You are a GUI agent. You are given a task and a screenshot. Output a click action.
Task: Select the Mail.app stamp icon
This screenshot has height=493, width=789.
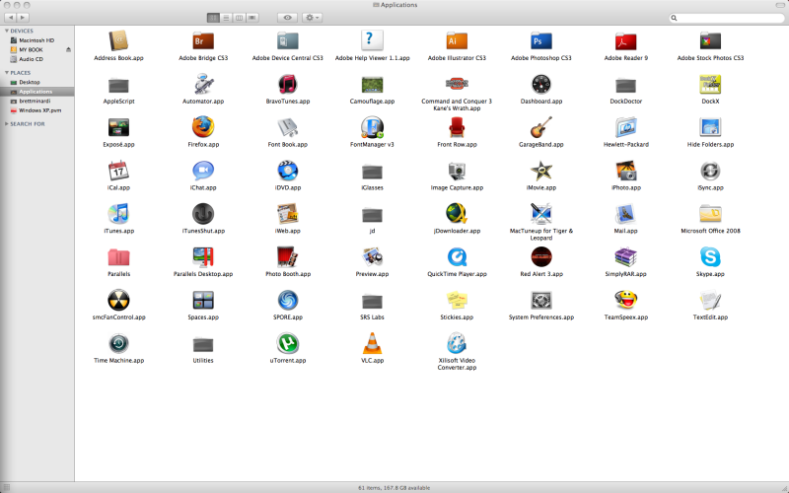[x=625, y=213]
